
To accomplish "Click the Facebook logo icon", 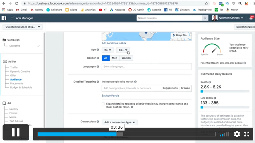I will pos(4,18).
